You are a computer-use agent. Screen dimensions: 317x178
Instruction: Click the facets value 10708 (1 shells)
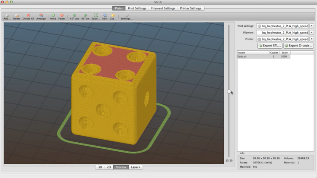(x=263, y=162)
